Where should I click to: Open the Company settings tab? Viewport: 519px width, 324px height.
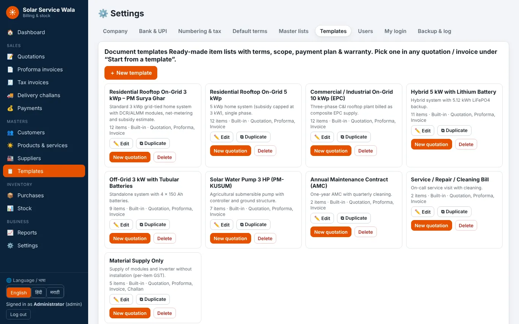pyautogui.click(x=115, y=31)
